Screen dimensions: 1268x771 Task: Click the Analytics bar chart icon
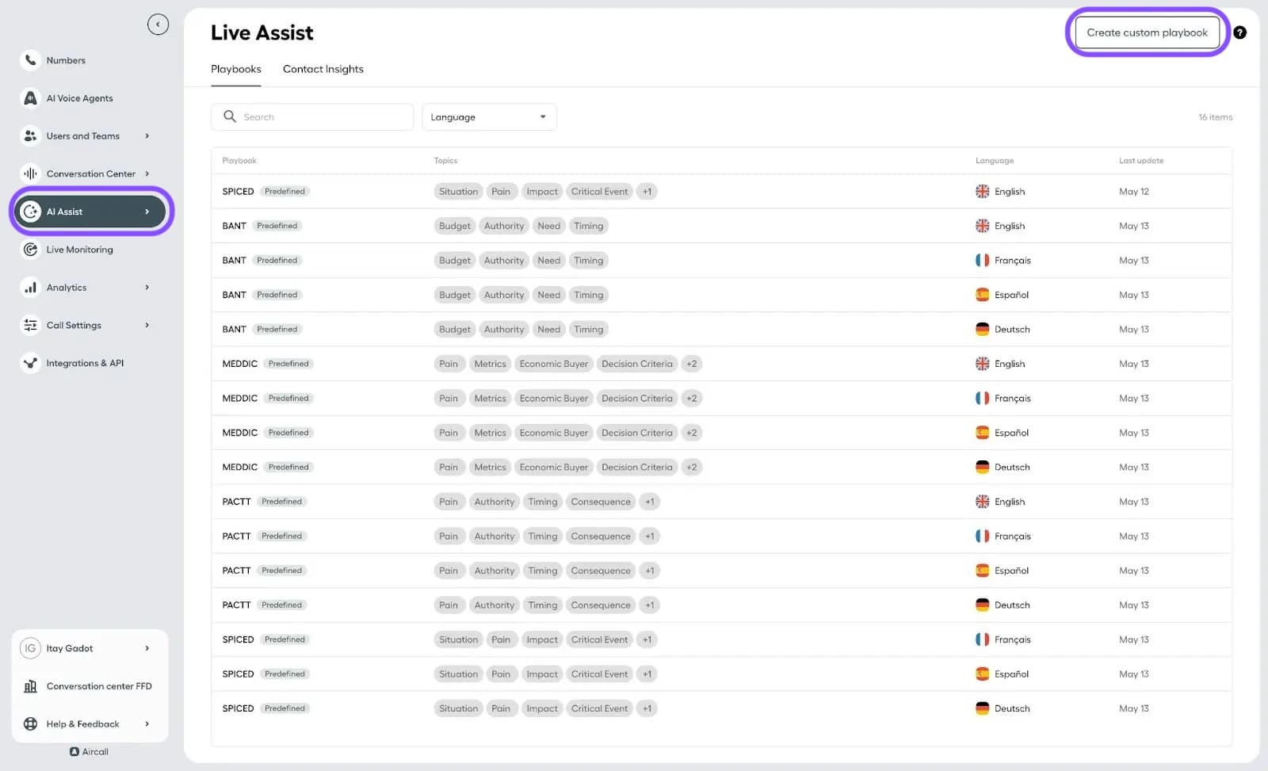coord(30,288)
